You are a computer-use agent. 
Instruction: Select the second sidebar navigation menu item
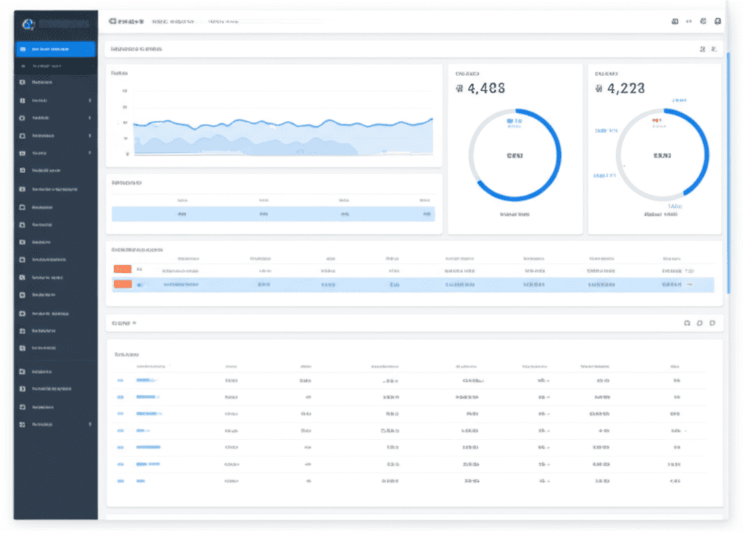[x=54, y=64]
